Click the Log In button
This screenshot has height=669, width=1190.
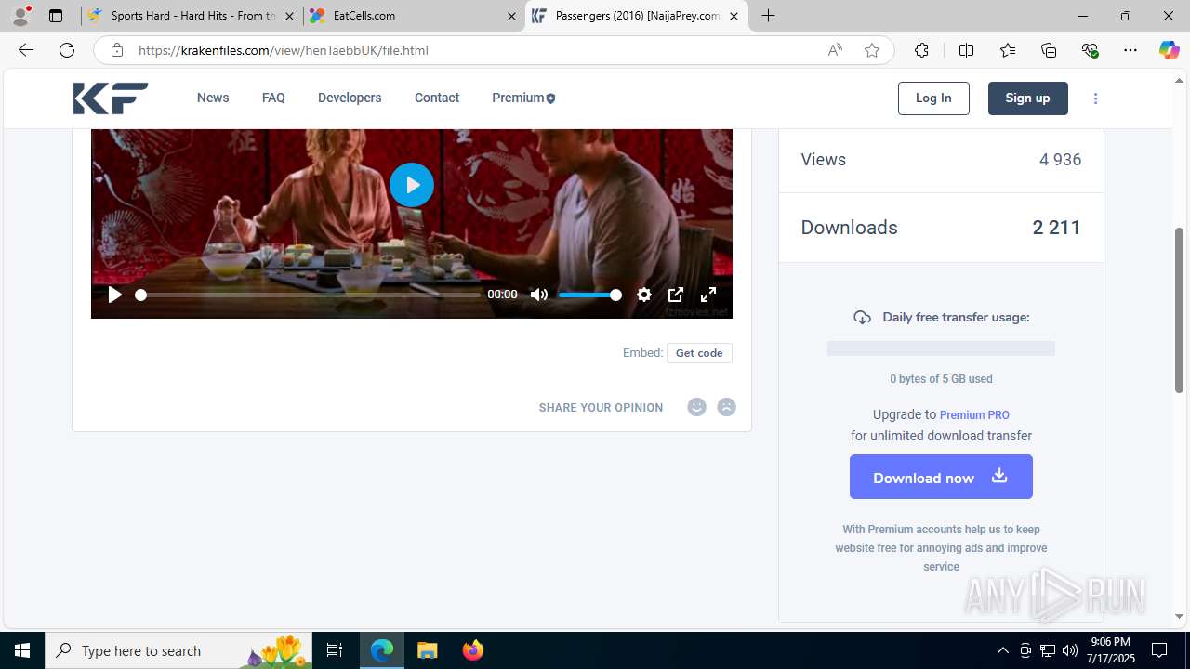[933, 98]
